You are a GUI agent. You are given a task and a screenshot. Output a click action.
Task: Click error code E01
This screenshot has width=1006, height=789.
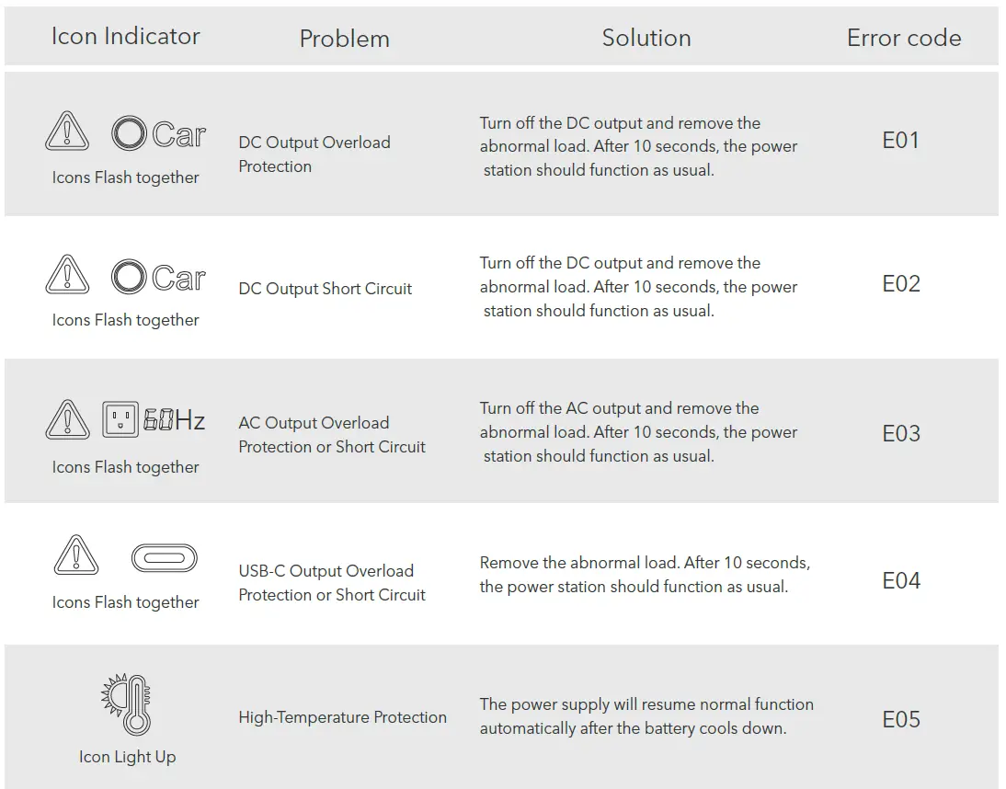(x=900, y=140)
